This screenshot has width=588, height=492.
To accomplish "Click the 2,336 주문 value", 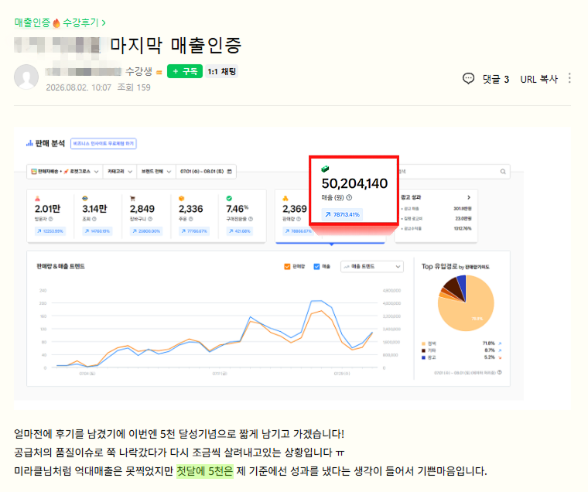I will point(190,209).
